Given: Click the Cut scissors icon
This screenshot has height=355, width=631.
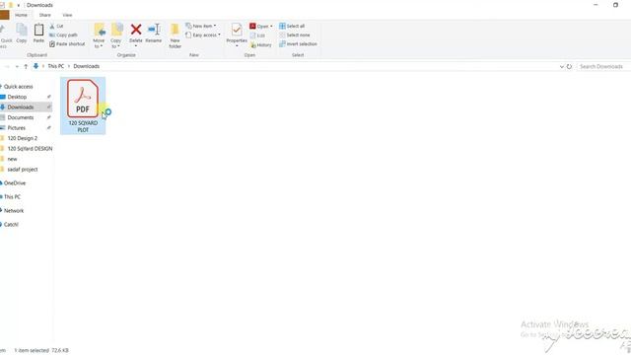Looking at the screenshot, I should click(52, 27).
